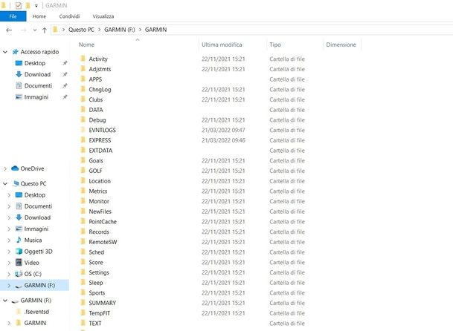Select the EVNTLOGS folder icon
The height and width of the screenshot is (331, 453).
click(x=83, y=130)
